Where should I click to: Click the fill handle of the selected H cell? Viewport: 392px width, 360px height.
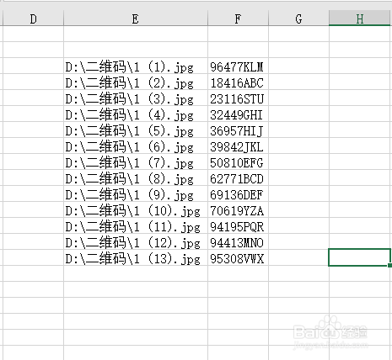(390, 265)
